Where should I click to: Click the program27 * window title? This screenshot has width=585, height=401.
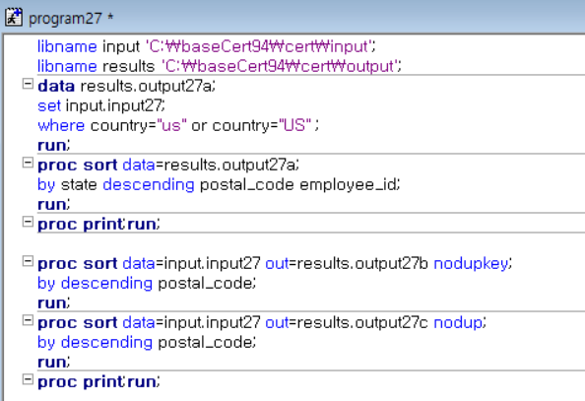click(71, 19)
